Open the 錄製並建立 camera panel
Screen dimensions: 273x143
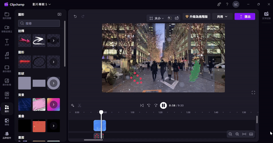pos(7,29)
